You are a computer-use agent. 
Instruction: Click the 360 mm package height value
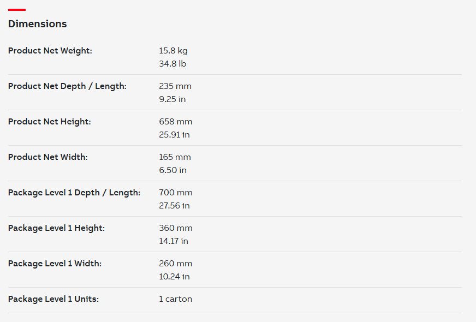pyautogui.click(x=176, y=228)
